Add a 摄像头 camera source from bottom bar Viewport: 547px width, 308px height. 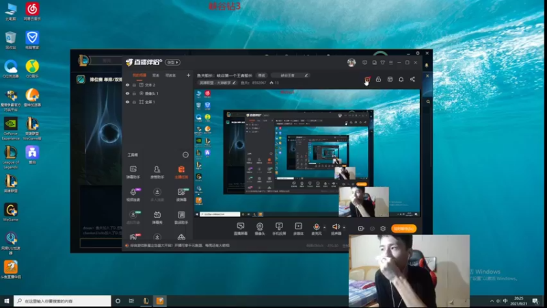tap(260, 229)
